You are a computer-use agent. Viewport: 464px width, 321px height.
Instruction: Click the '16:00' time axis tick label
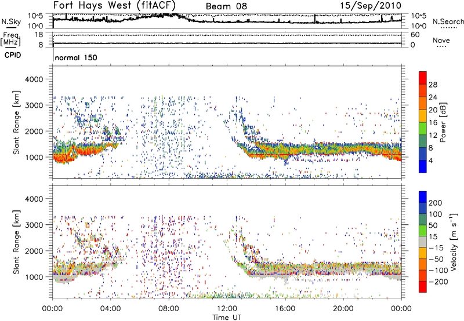click(285, 308)
